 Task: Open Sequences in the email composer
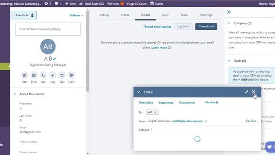point(166,102)
